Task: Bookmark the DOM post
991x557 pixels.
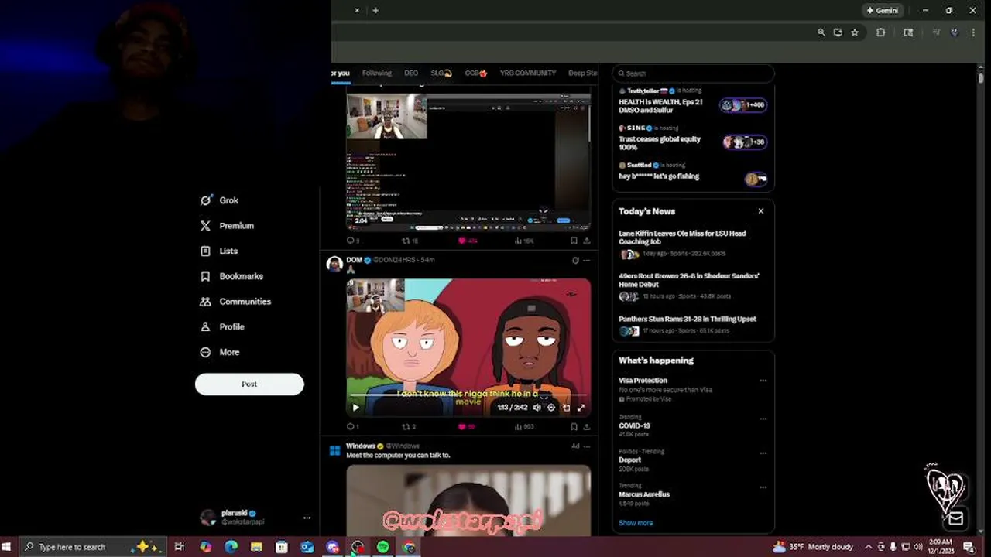Action: pos(574,426)
